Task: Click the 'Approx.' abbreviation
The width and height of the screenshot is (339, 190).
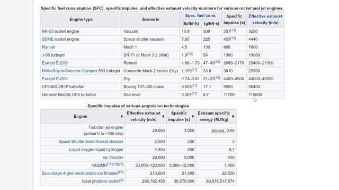Action: pyautogui.click(x=218, y=130)
